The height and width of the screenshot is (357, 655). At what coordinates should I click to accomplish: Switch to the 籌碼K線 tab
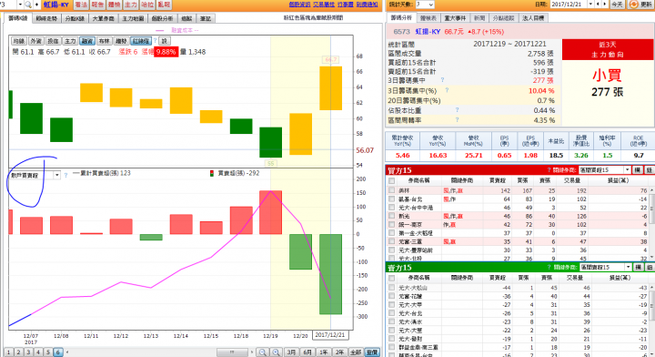coord(17,18)
